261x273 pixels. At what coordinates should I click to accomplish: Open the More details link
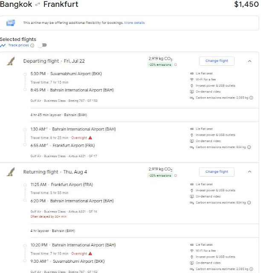click(134, 23)
